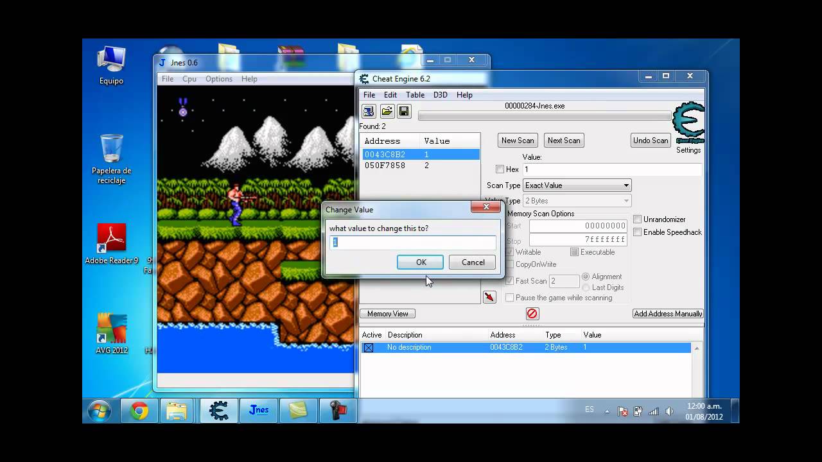Click the Next Scan button
This screenshot has width=822, height=462.
(564, 141)
